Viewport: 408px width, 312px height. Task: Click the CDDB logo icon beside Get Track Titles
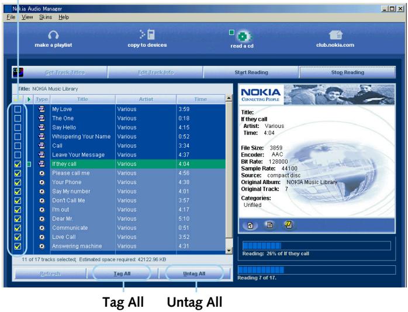pos(18,72)
